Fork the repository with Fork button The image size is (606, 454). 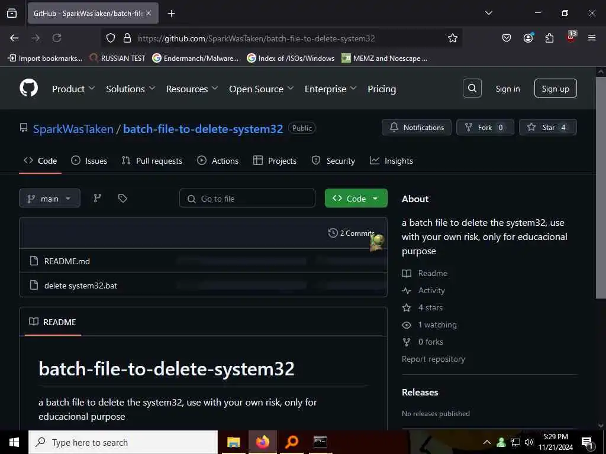[x=485, y=127]
